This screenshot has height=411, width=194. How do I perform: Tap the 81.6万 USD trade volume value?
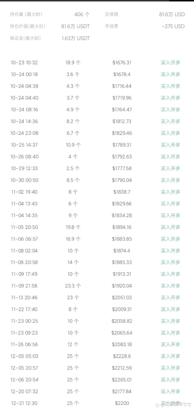[x=172, y=15]
